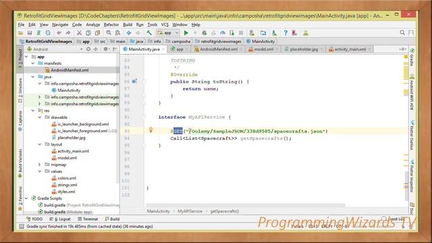Collapse the java folder node
The height and width of the screenshot is (243, 432).
tap(33, 77)
